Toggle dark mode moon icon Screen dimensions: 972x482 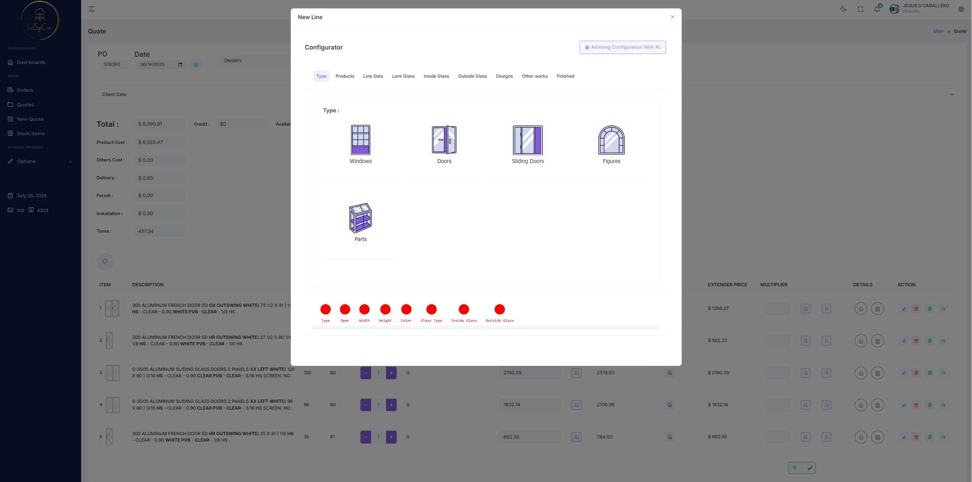click(844, 9)
